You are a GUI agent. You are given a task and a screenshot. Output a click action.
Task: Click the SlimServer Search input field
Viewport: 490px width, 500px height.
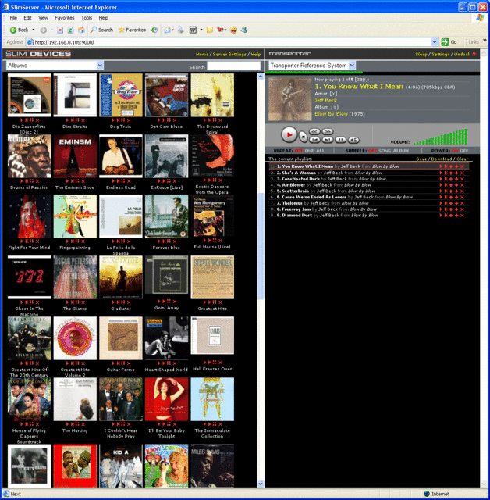pyautogui.click(x=234, y=66)
